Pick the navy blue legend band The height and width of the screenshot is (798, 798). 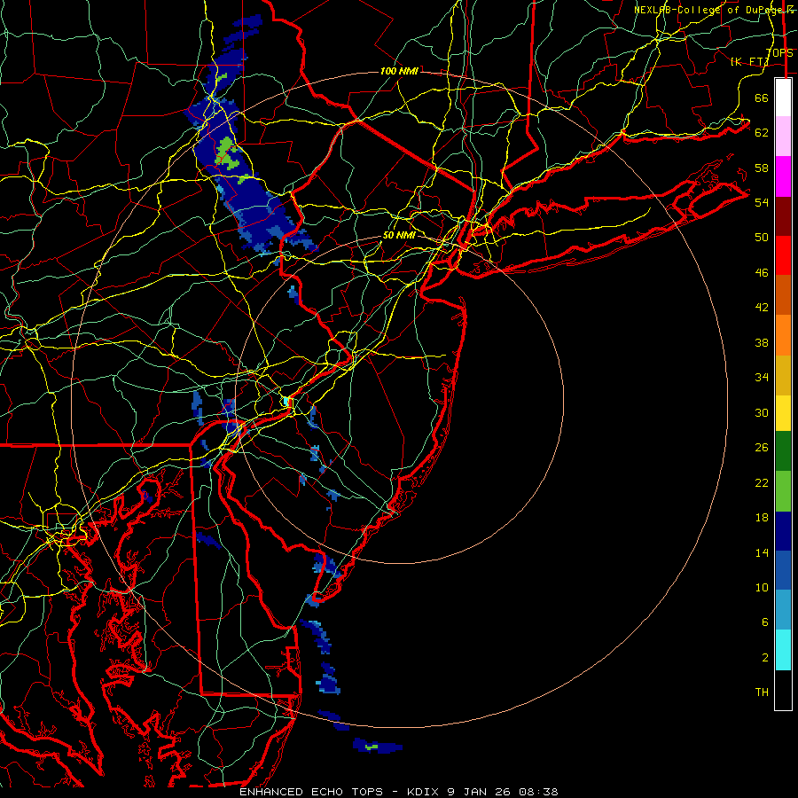click(x=783, y=531)
